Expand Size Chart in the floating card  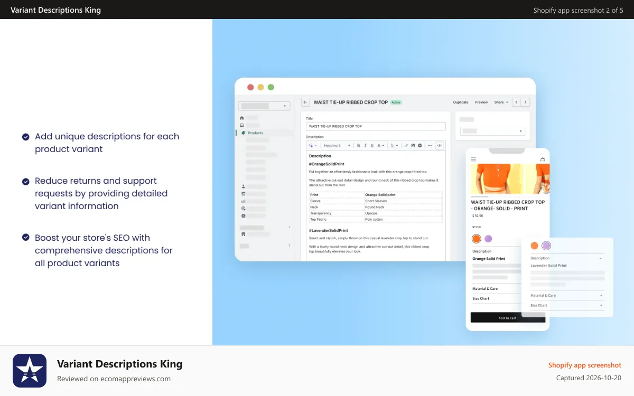coord(601,306)
